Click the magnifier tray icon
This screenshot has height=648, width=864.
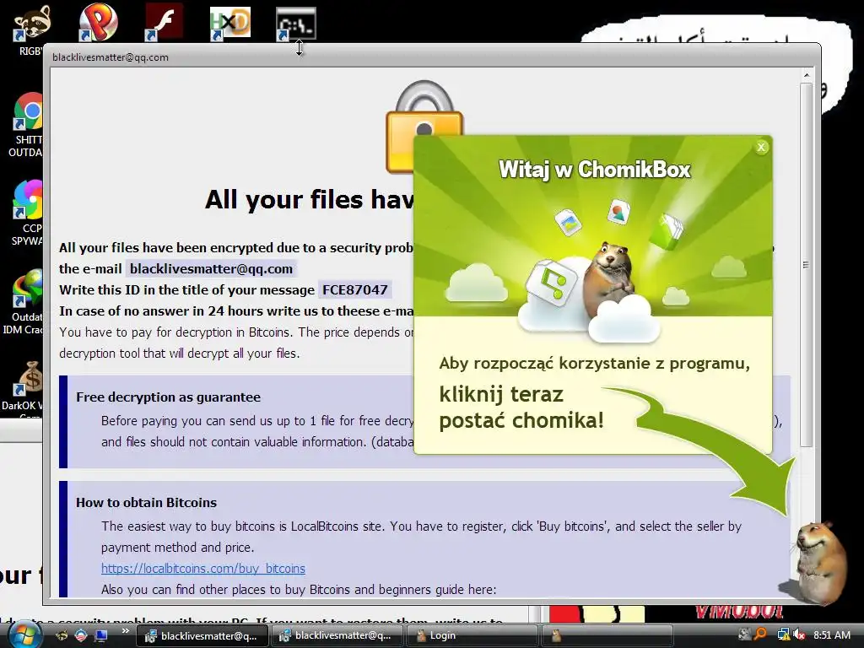pyautogui.click(x=761, y=634)
